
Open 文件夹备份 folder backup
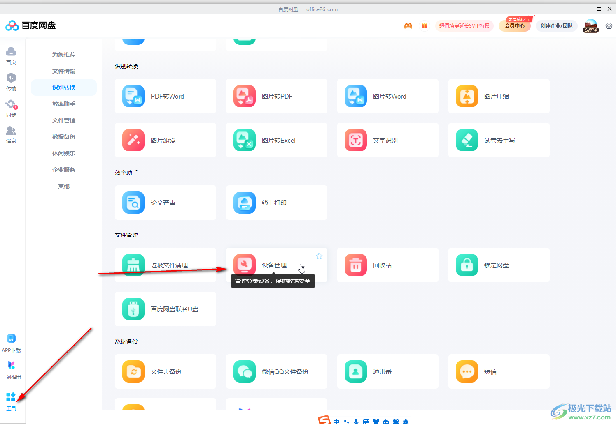click(165, 371)
